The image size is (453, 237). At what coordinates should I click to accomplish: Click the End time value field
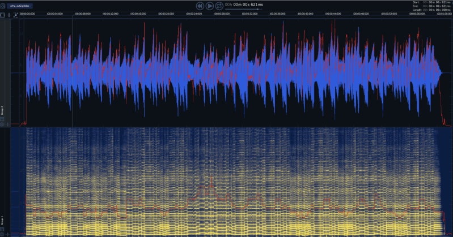point(436,6)
